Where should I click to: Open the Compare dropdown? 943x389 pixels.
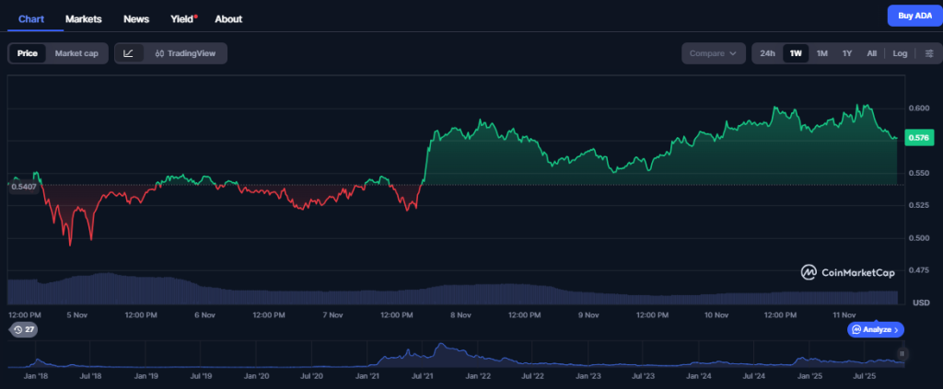pyautogui.click(x=713, y=53)
